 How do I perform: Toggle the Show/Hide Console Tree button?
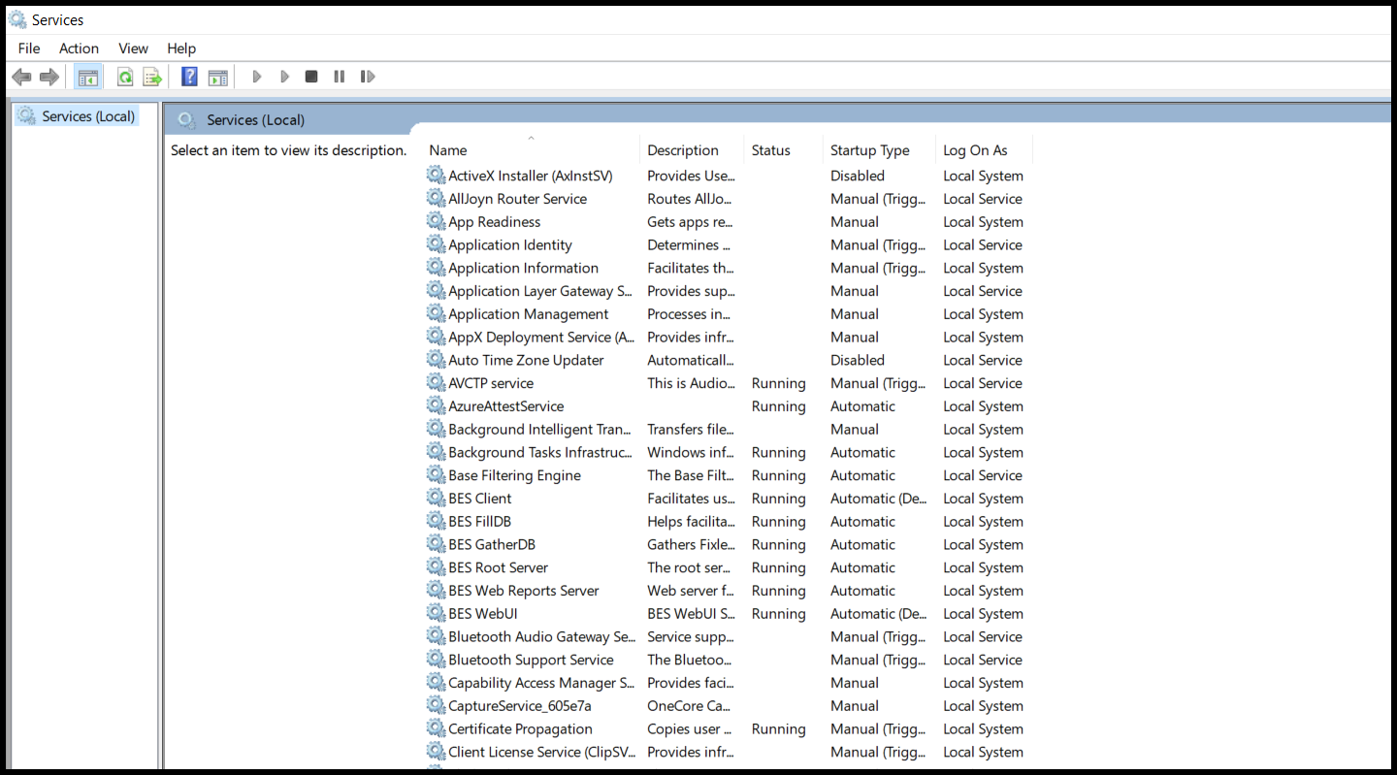click(x=88, y=77)
